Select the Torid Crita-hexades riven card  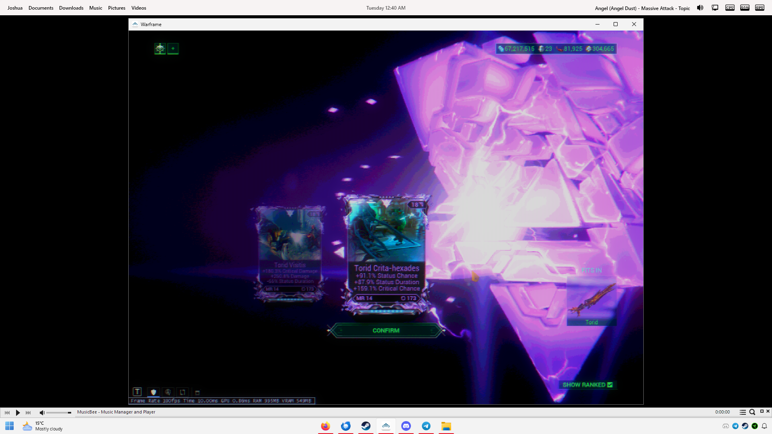[386, 254]
